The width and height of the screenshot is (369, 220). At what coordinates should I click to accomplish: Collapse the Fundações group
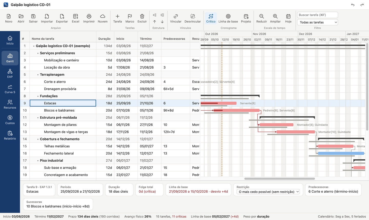coord(38,96)
